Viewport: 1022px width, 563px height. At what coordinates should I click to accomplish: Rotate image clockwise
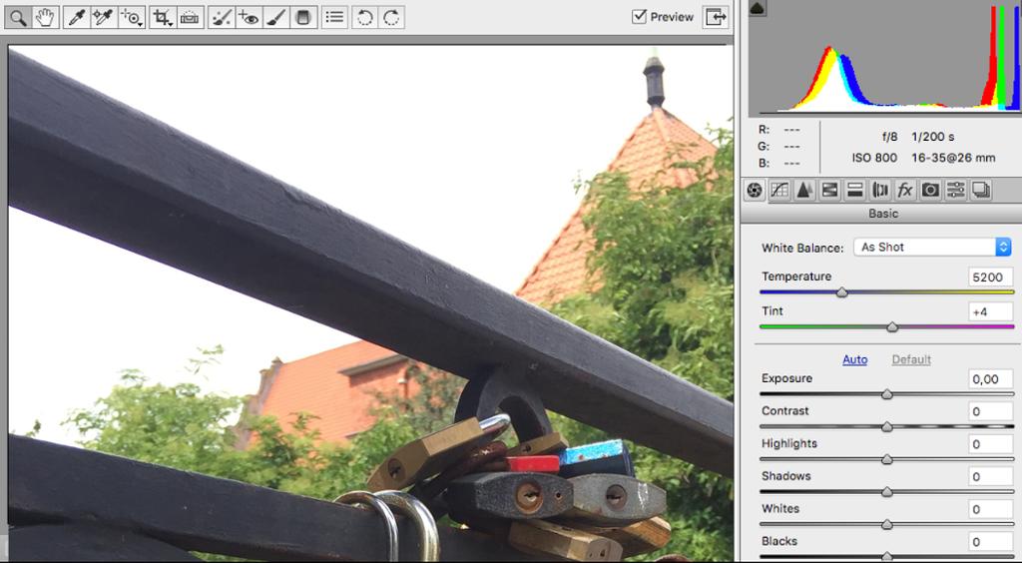(391, 18)
